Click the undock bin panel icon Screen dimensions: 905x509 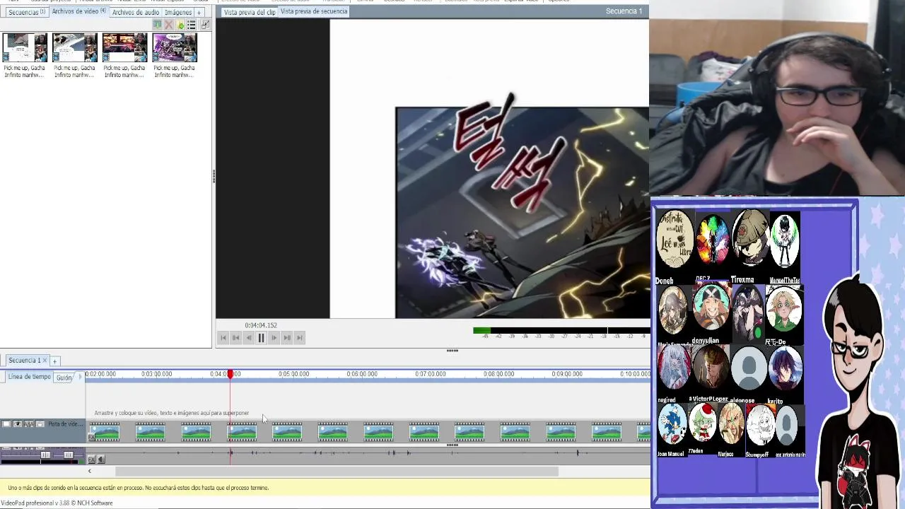pos(204,25)
